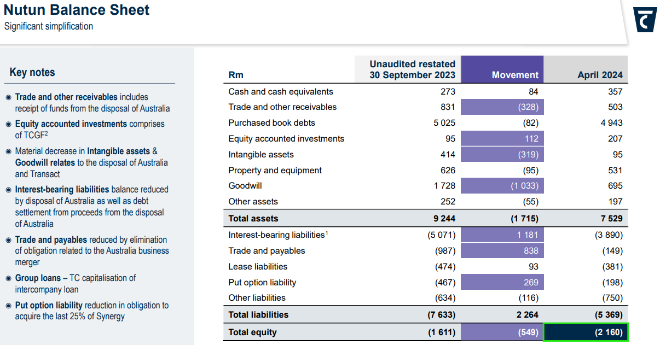Select the Put option liability bullet icon

click(x=8, y=305)
